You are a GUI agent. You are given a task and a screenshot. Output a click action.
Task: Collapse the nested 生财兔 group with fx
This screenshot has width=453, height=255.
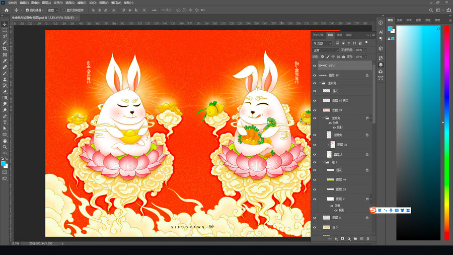pyautogui.click(x=324, y=118)
